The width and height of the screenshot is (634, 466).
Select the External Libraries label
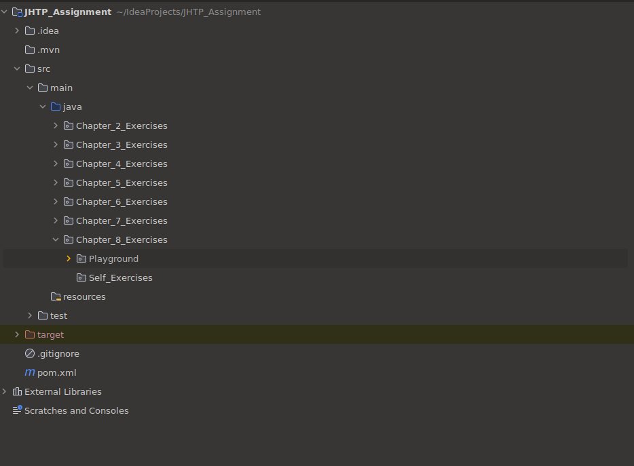pos(62,391)
